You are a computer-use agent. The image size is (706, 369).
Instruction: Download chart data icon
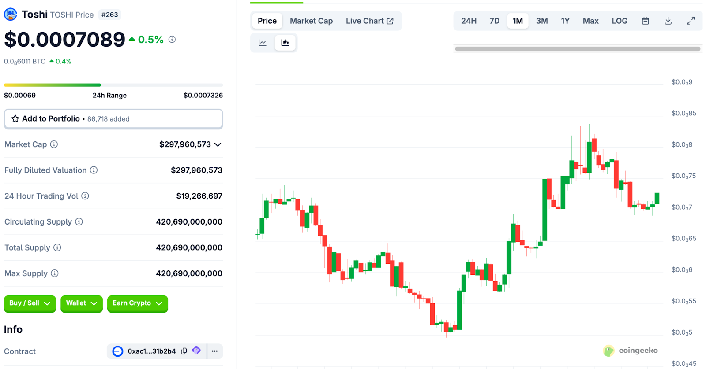(x=668, y=21)
